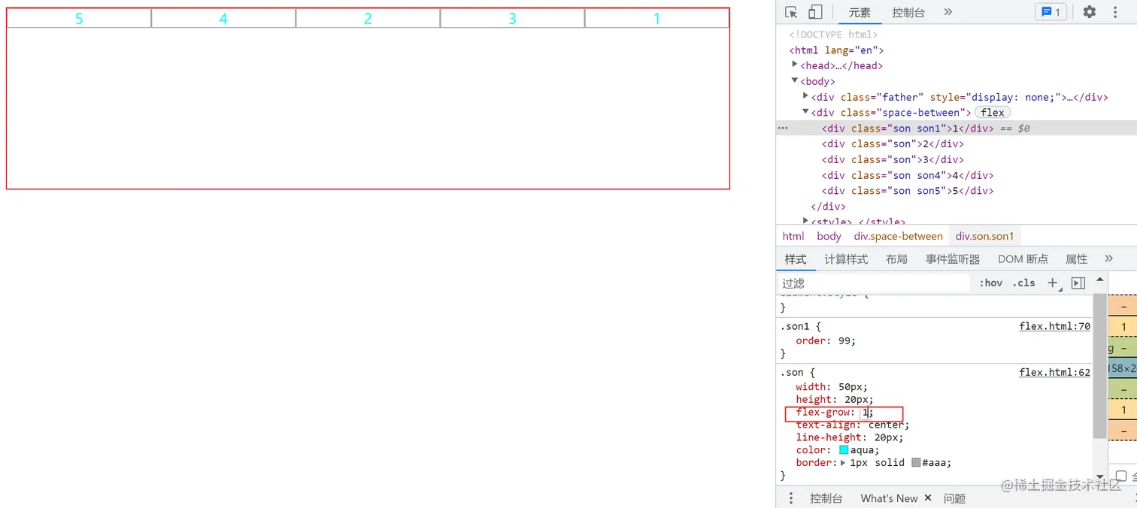Open the ellipsis actions for selected node
Image resolution: width=1137 pixels, height=508 pixels.
pos(783,128)
